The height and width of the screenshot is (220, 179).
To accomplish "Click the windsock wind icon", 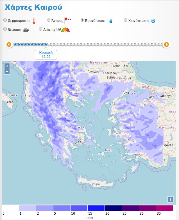I will [68, 20].
